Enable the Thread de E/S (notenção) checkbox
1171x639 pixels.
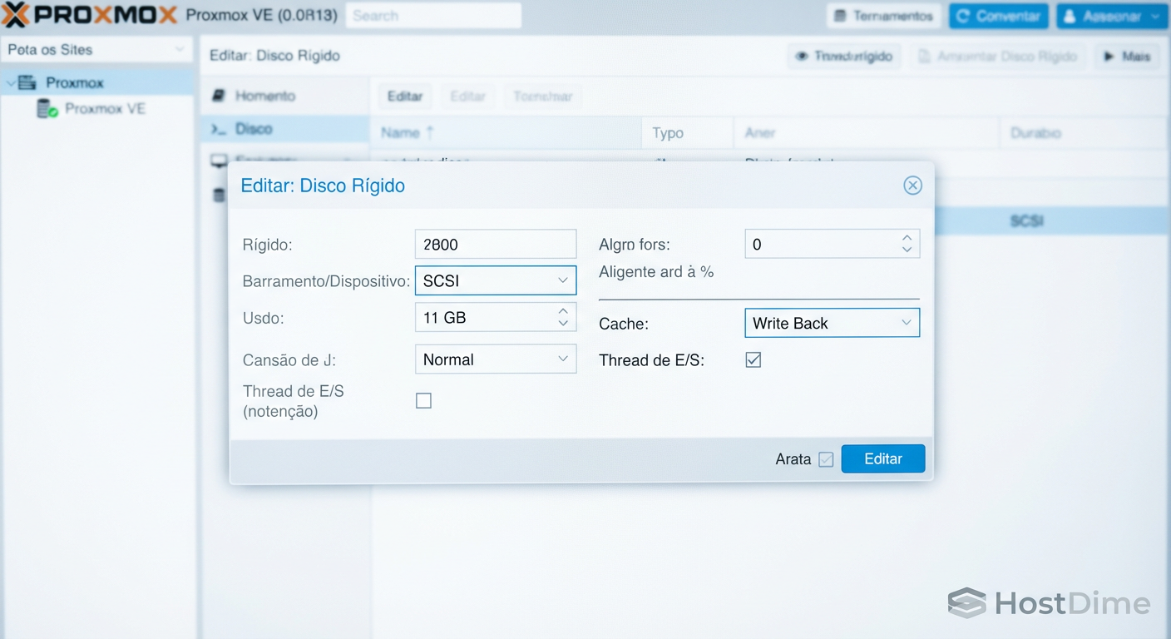click(x=423, y=401)
